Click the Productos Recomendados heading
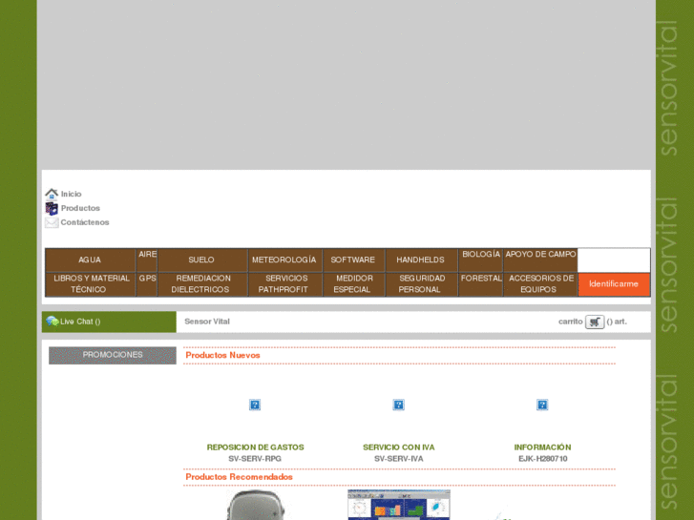 pos(239,477)
